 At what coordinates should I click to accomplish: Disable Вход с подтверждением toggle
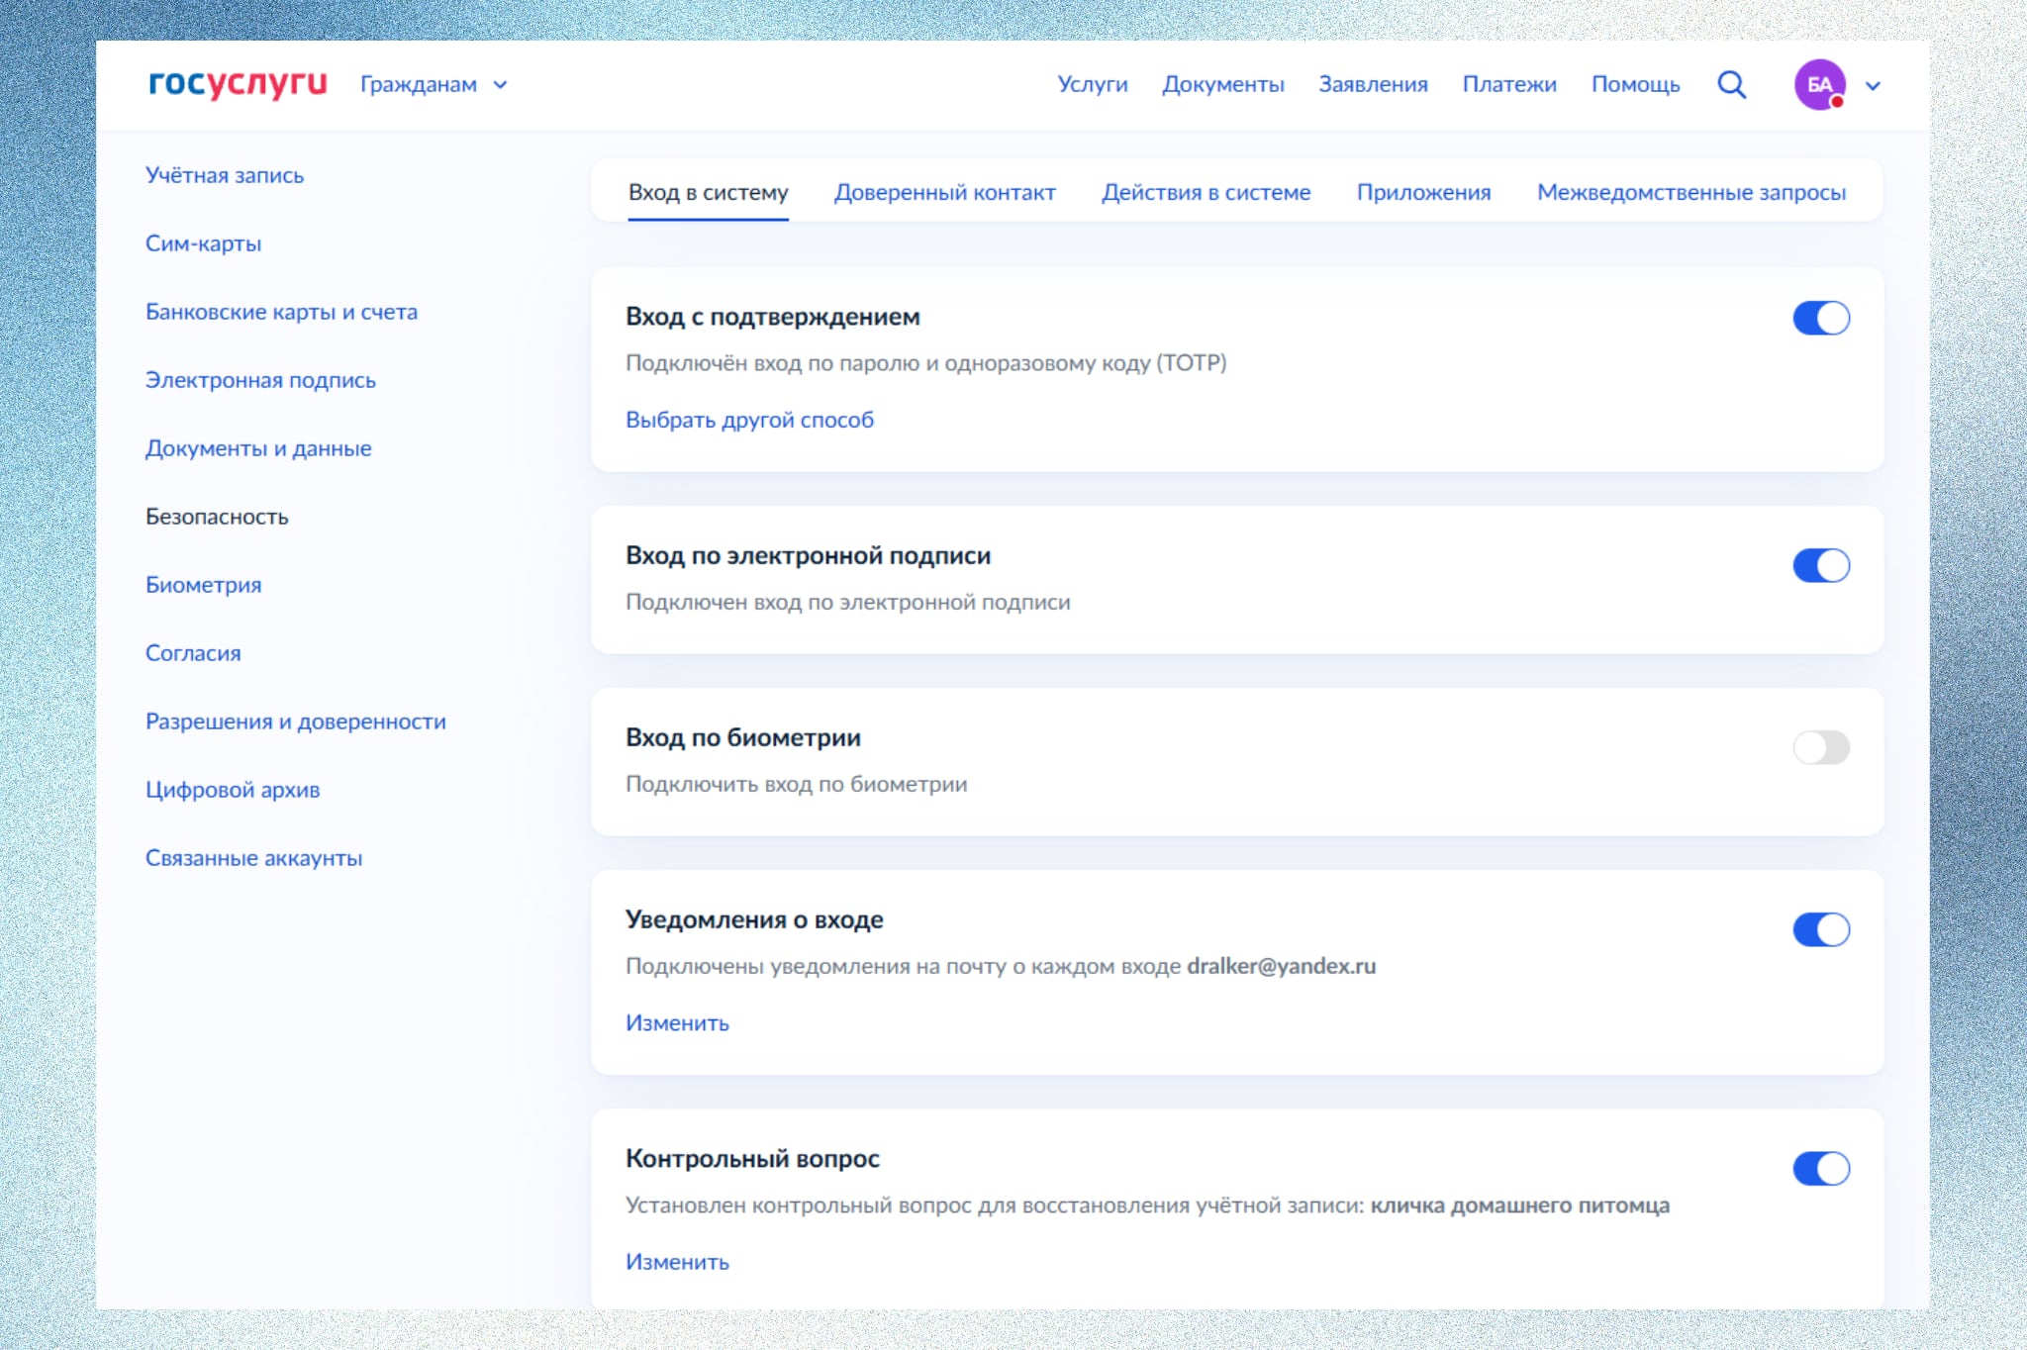click(x=1820, y=318)
